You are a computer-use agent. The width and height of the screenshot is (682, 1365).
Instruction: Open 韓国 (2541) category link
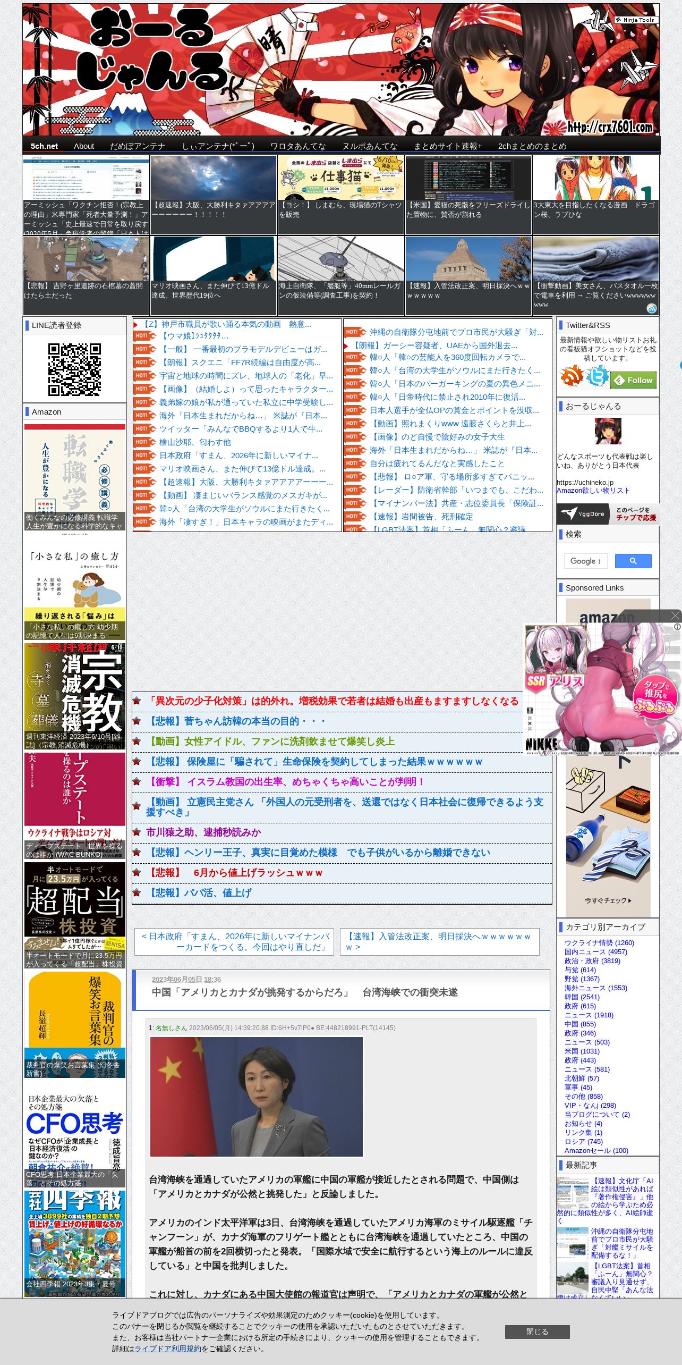582,997
